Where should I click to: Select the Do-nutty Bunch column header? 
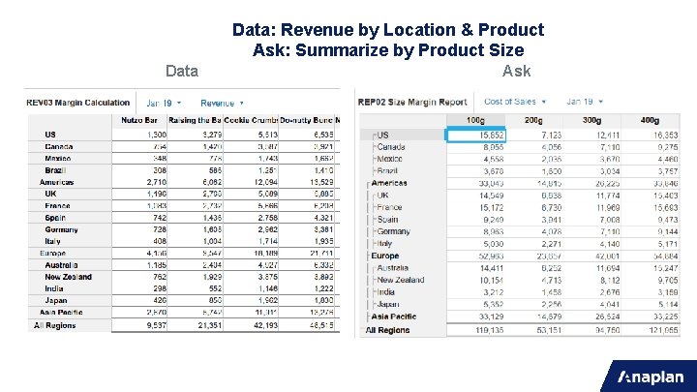pyautogui.click(x=306, y=120)
